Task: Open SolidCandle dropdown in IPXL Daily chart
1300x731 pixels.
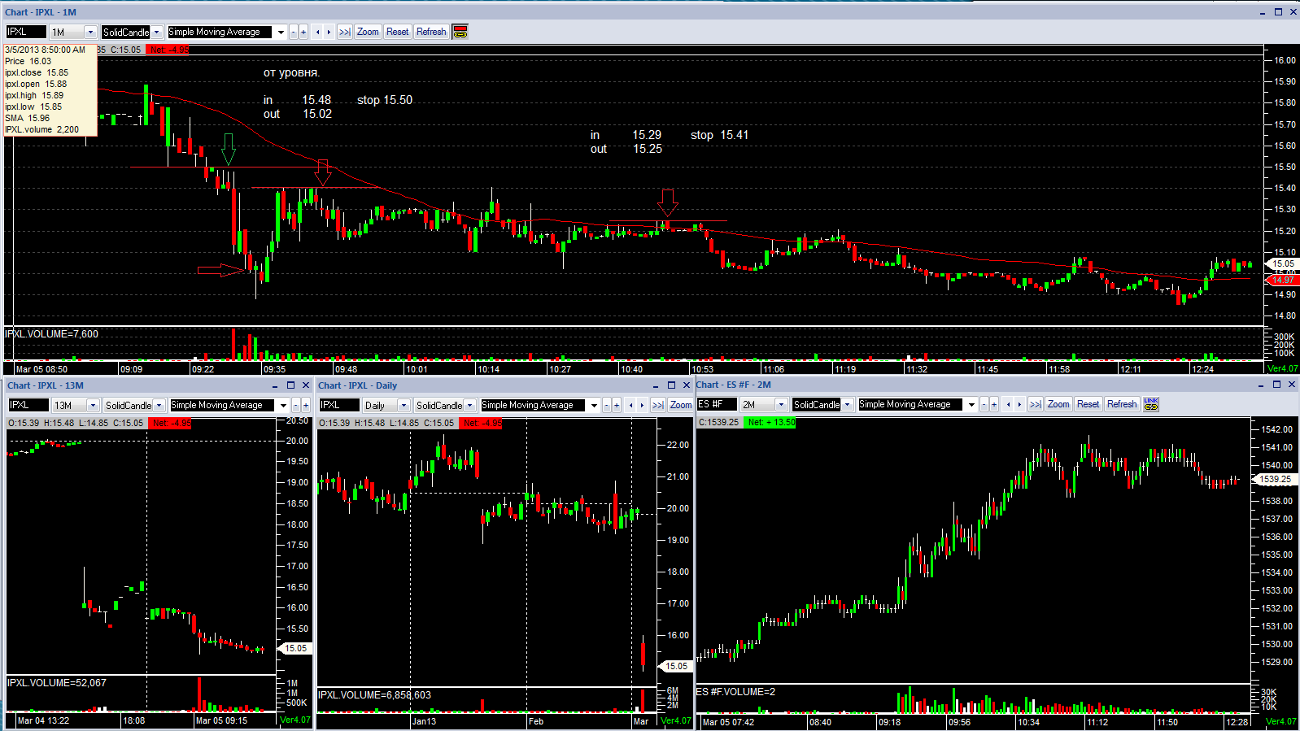Action: pos(470,405)
